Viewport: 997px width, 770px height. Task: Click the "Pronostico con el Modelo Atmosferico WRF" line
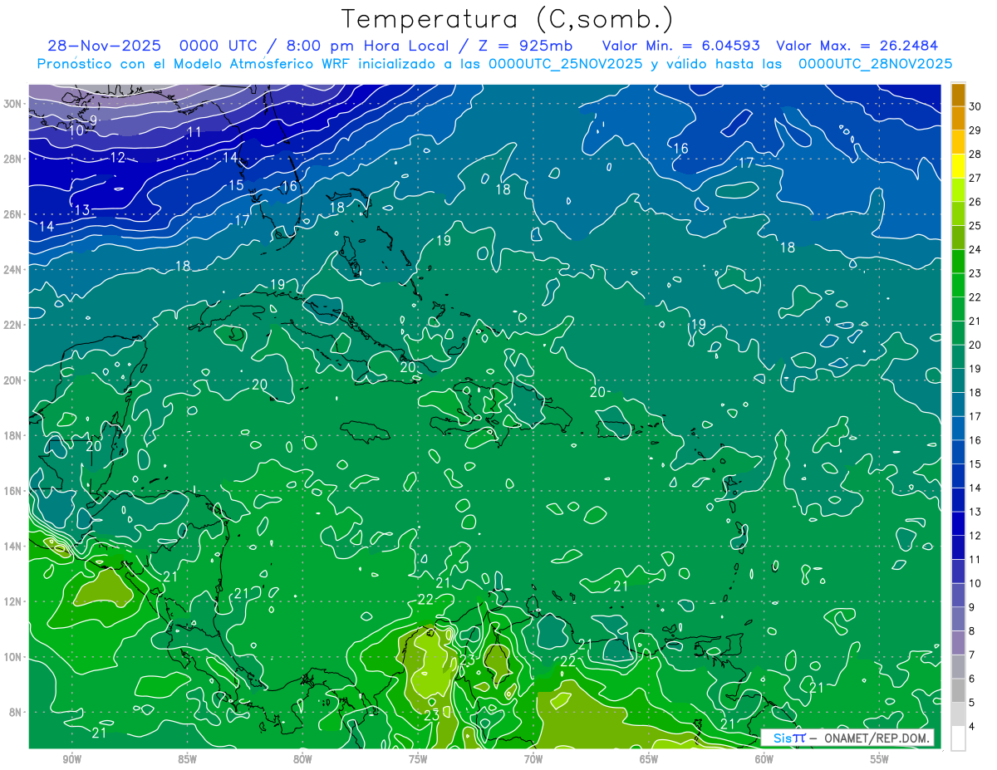[x=195, y=64]
